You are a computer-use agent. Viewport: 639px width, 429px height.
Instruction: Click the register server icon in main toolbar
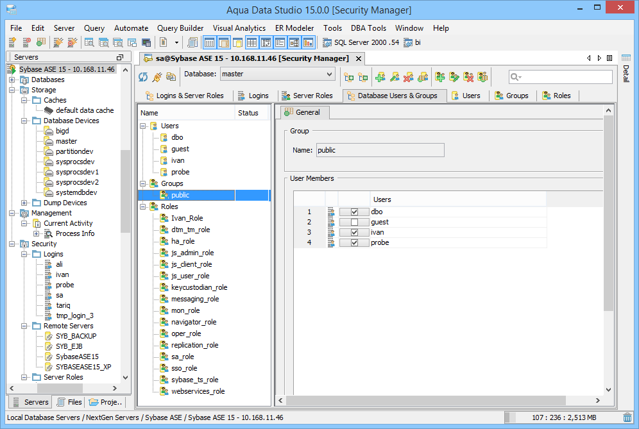click(12, 43)
